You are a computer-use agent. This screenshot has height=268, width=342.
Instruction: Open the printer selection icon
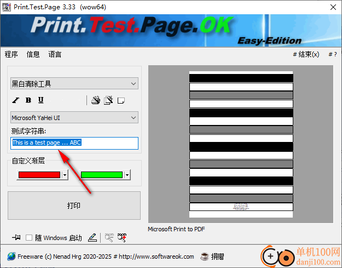pos(96,100)
